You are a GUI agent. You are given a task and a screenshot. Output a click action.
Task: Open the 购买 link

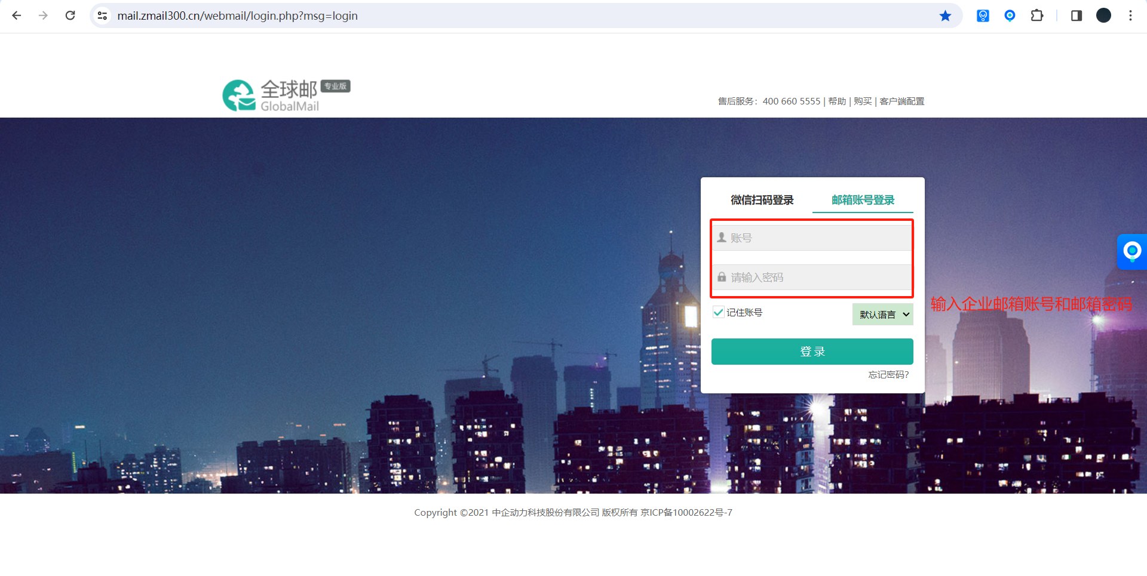[x=863, y=101]
